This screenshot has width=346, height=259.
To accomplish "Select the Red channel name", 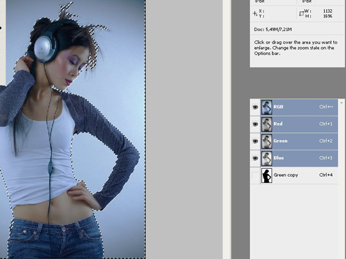I will (278, 124).
